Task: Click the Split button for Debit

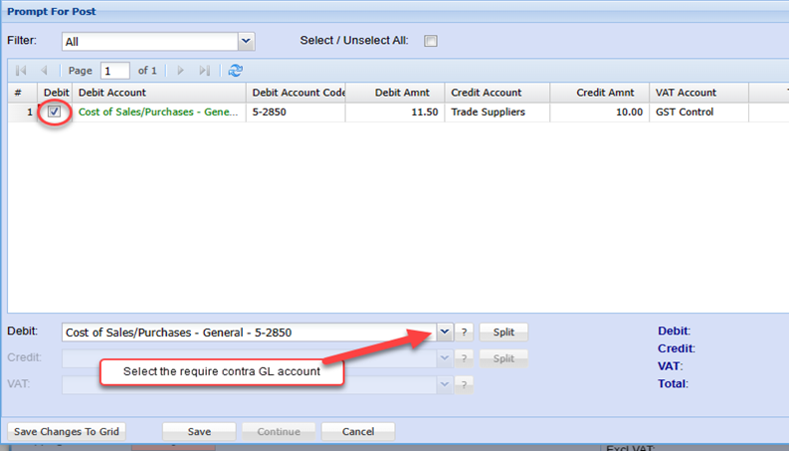Action: point(503,333)
